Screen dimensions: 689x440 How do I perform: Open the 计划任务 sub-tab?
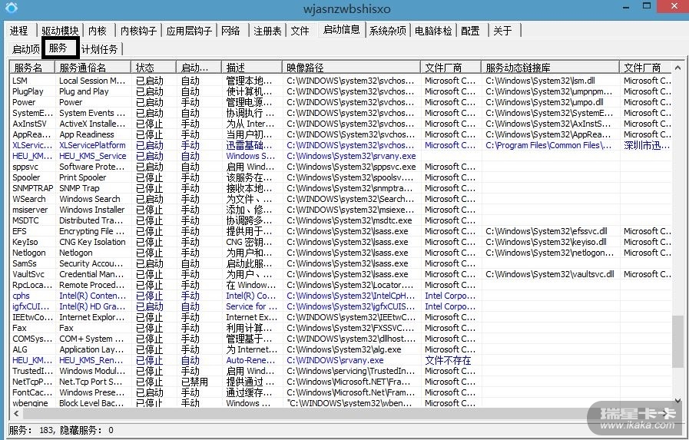pyautogui.click(x=100, y=49)
